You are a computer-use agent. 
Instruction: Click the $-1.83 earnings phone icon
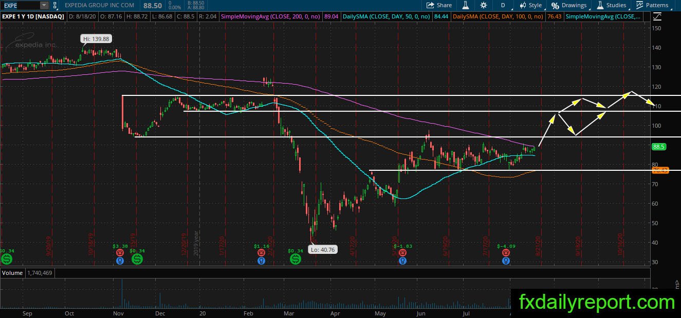point(403,253)
